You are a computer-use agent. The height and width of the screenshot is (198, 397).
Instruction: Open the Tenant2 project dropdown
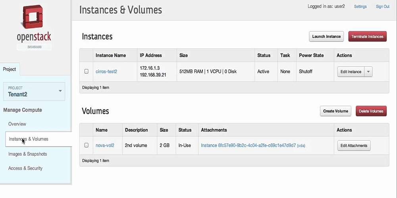pyautogui.click(x=34, y=91)
